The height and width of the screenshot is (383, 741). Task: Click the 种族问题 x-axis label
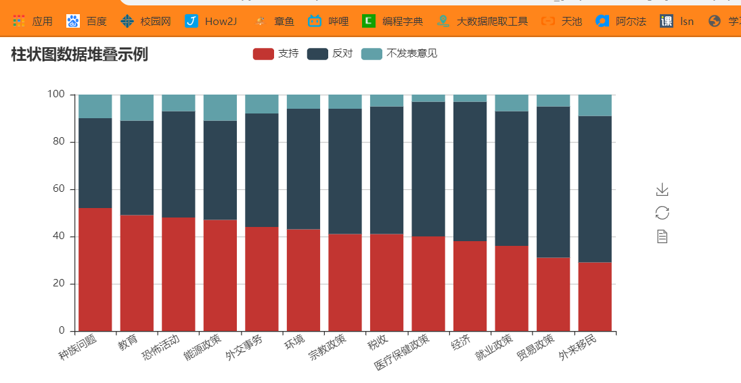click(x=78, y=348)
